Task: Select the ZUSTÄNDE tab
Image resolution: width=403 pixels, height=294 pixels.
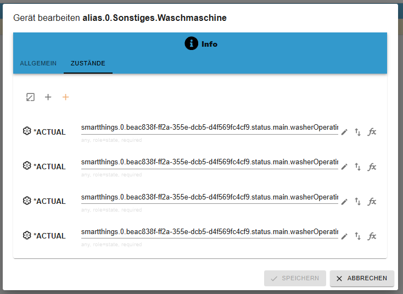Action: tap(88, 63)
